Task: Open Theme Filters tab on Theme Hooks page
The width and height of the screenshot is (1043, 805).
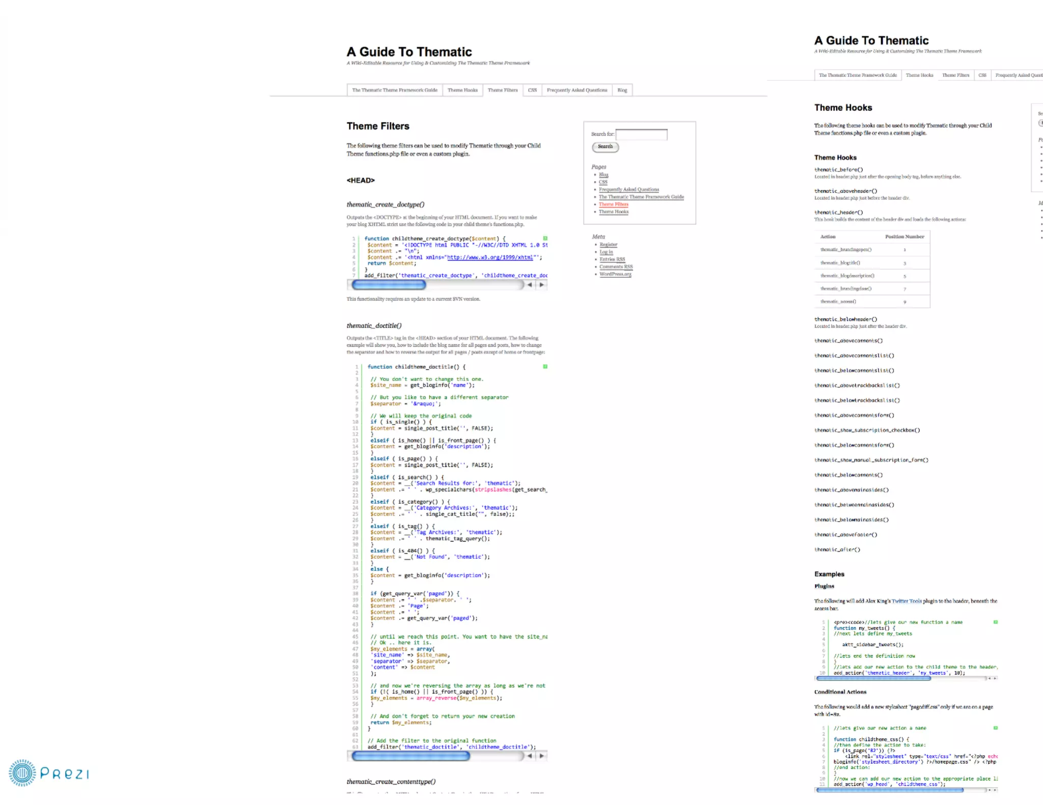Action: 955,75
